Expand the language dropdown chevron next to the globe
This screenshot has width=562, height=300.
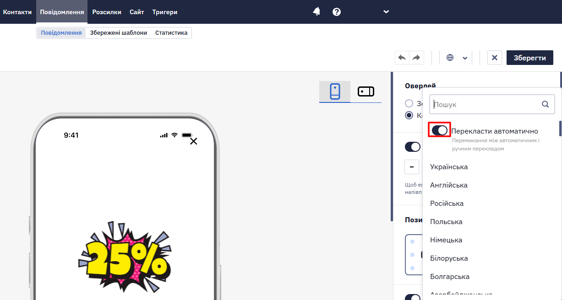point(465,58)
